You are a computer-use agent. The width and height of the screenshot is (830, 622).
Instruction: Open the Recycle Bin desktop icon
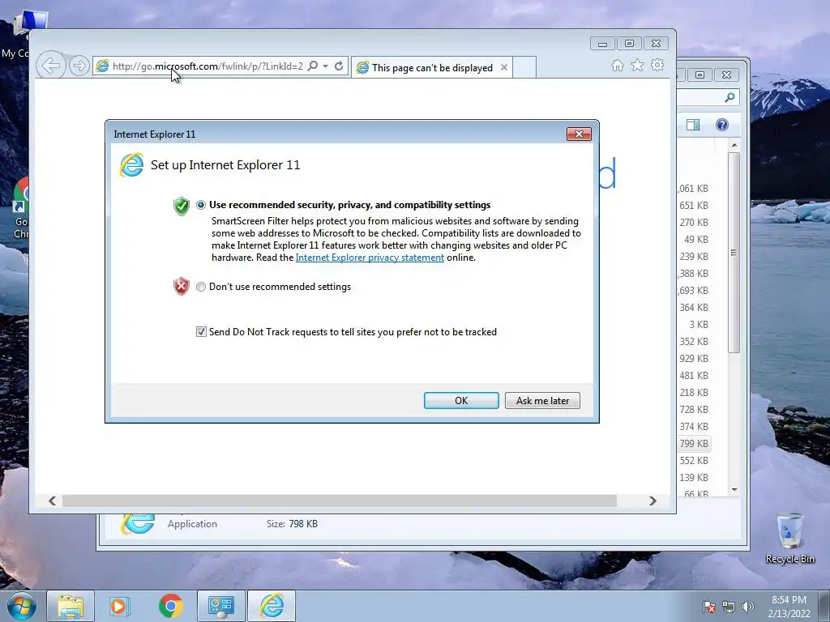pos(789,539)
